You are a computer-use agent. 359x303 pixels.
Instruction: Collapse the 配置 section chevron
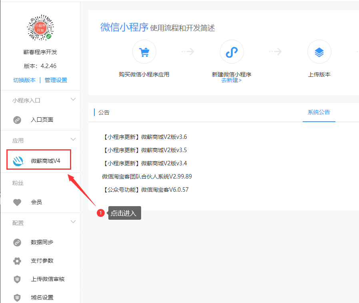click(73, 222)
